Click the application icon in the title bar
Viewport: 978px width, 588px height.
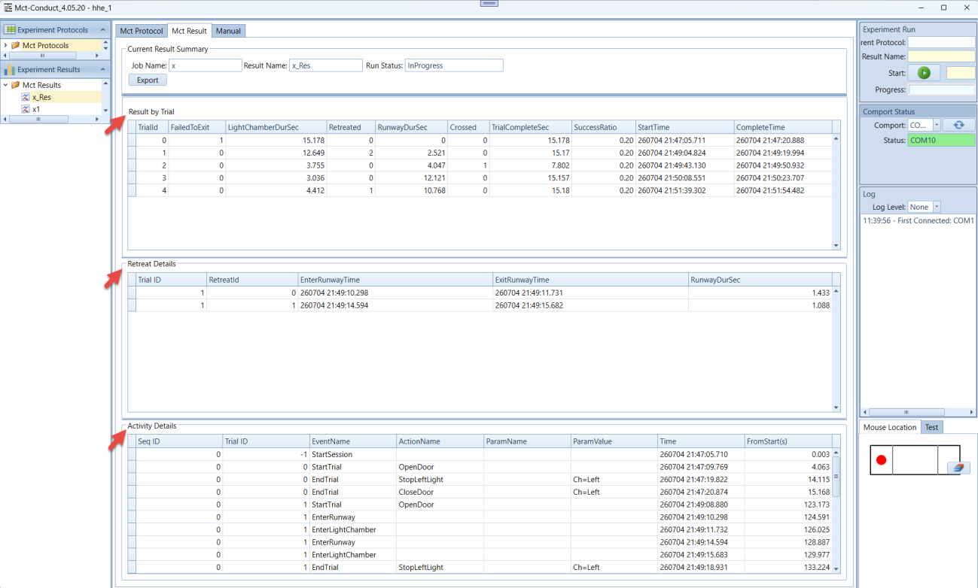click(x=7, y=7)
